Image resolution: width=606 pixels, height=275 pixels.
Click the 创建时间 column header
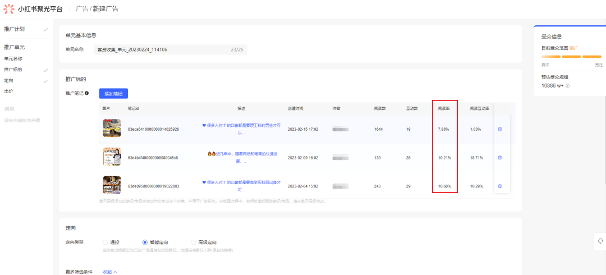coord(295,109)
